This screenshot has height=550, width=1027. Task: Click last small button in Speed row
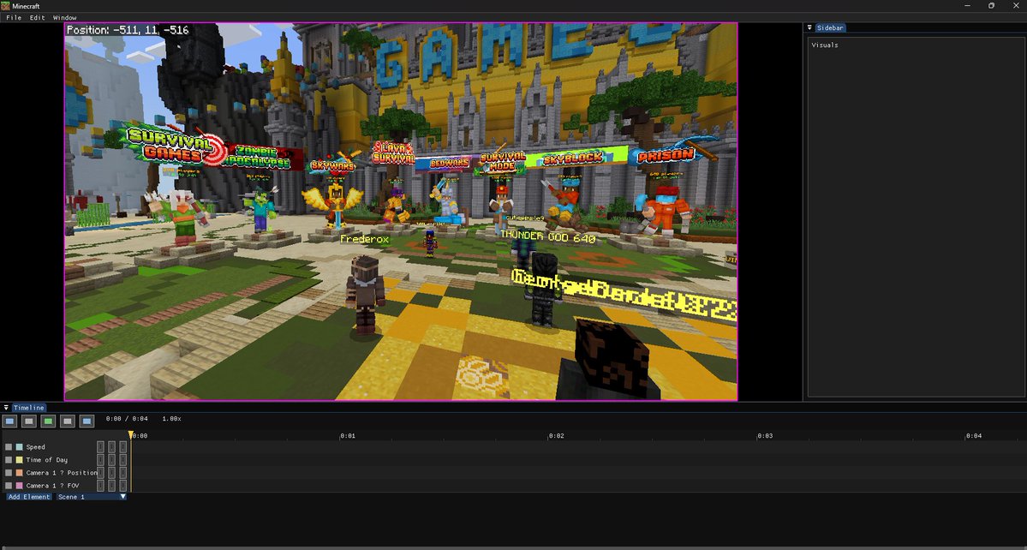(123, 447)
